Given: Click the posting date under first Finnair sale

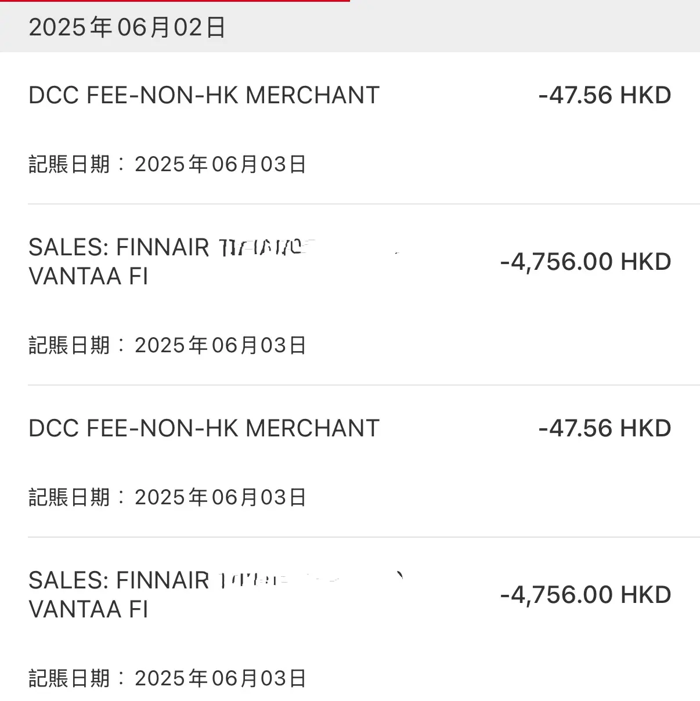Looking at the screenshot, I should (x=167, y=345).
